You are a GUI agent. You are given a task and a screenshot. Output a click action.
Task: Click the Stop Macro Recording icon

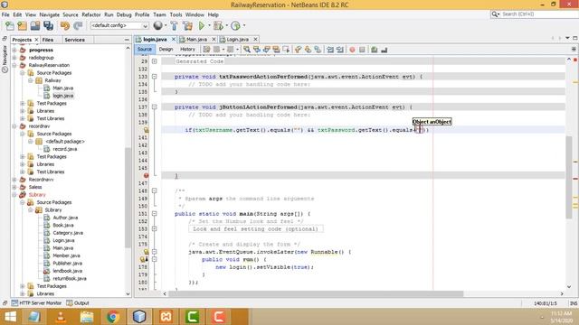click(x=362, y=50)
